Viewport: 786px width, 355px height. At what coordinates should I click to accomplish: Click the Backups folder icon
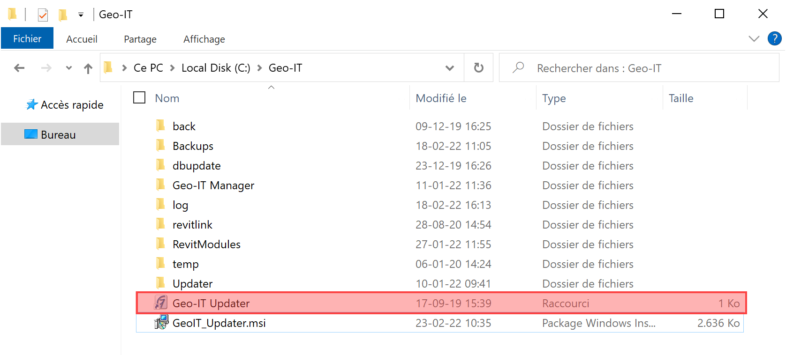coord(160,145)
